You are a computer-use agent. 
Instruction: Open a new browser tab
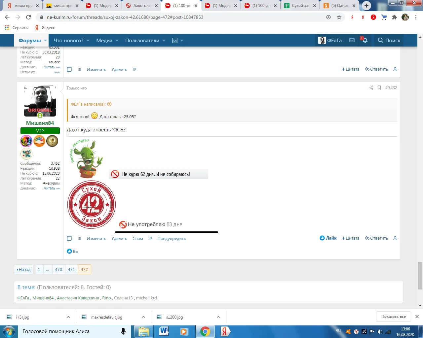pos(366,6)
